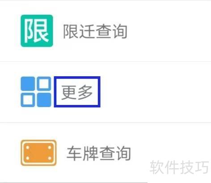Tap the blue four-square grid icon
The image size is (211, 183).
point(36,92)
